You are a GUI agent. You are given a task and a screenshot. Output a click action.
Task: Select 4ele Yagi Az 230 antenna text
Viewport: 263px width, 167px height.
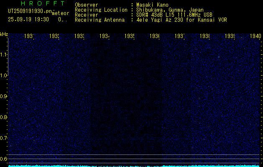(x=181, y=20)
